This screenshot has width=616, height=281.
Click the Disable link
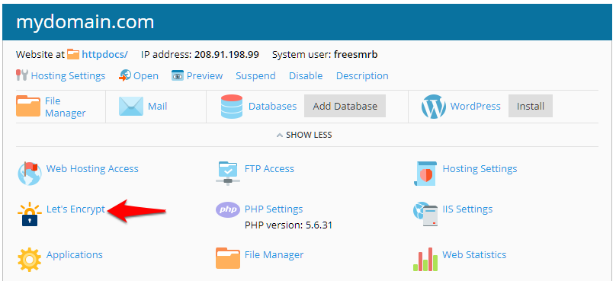click(306, 75)
